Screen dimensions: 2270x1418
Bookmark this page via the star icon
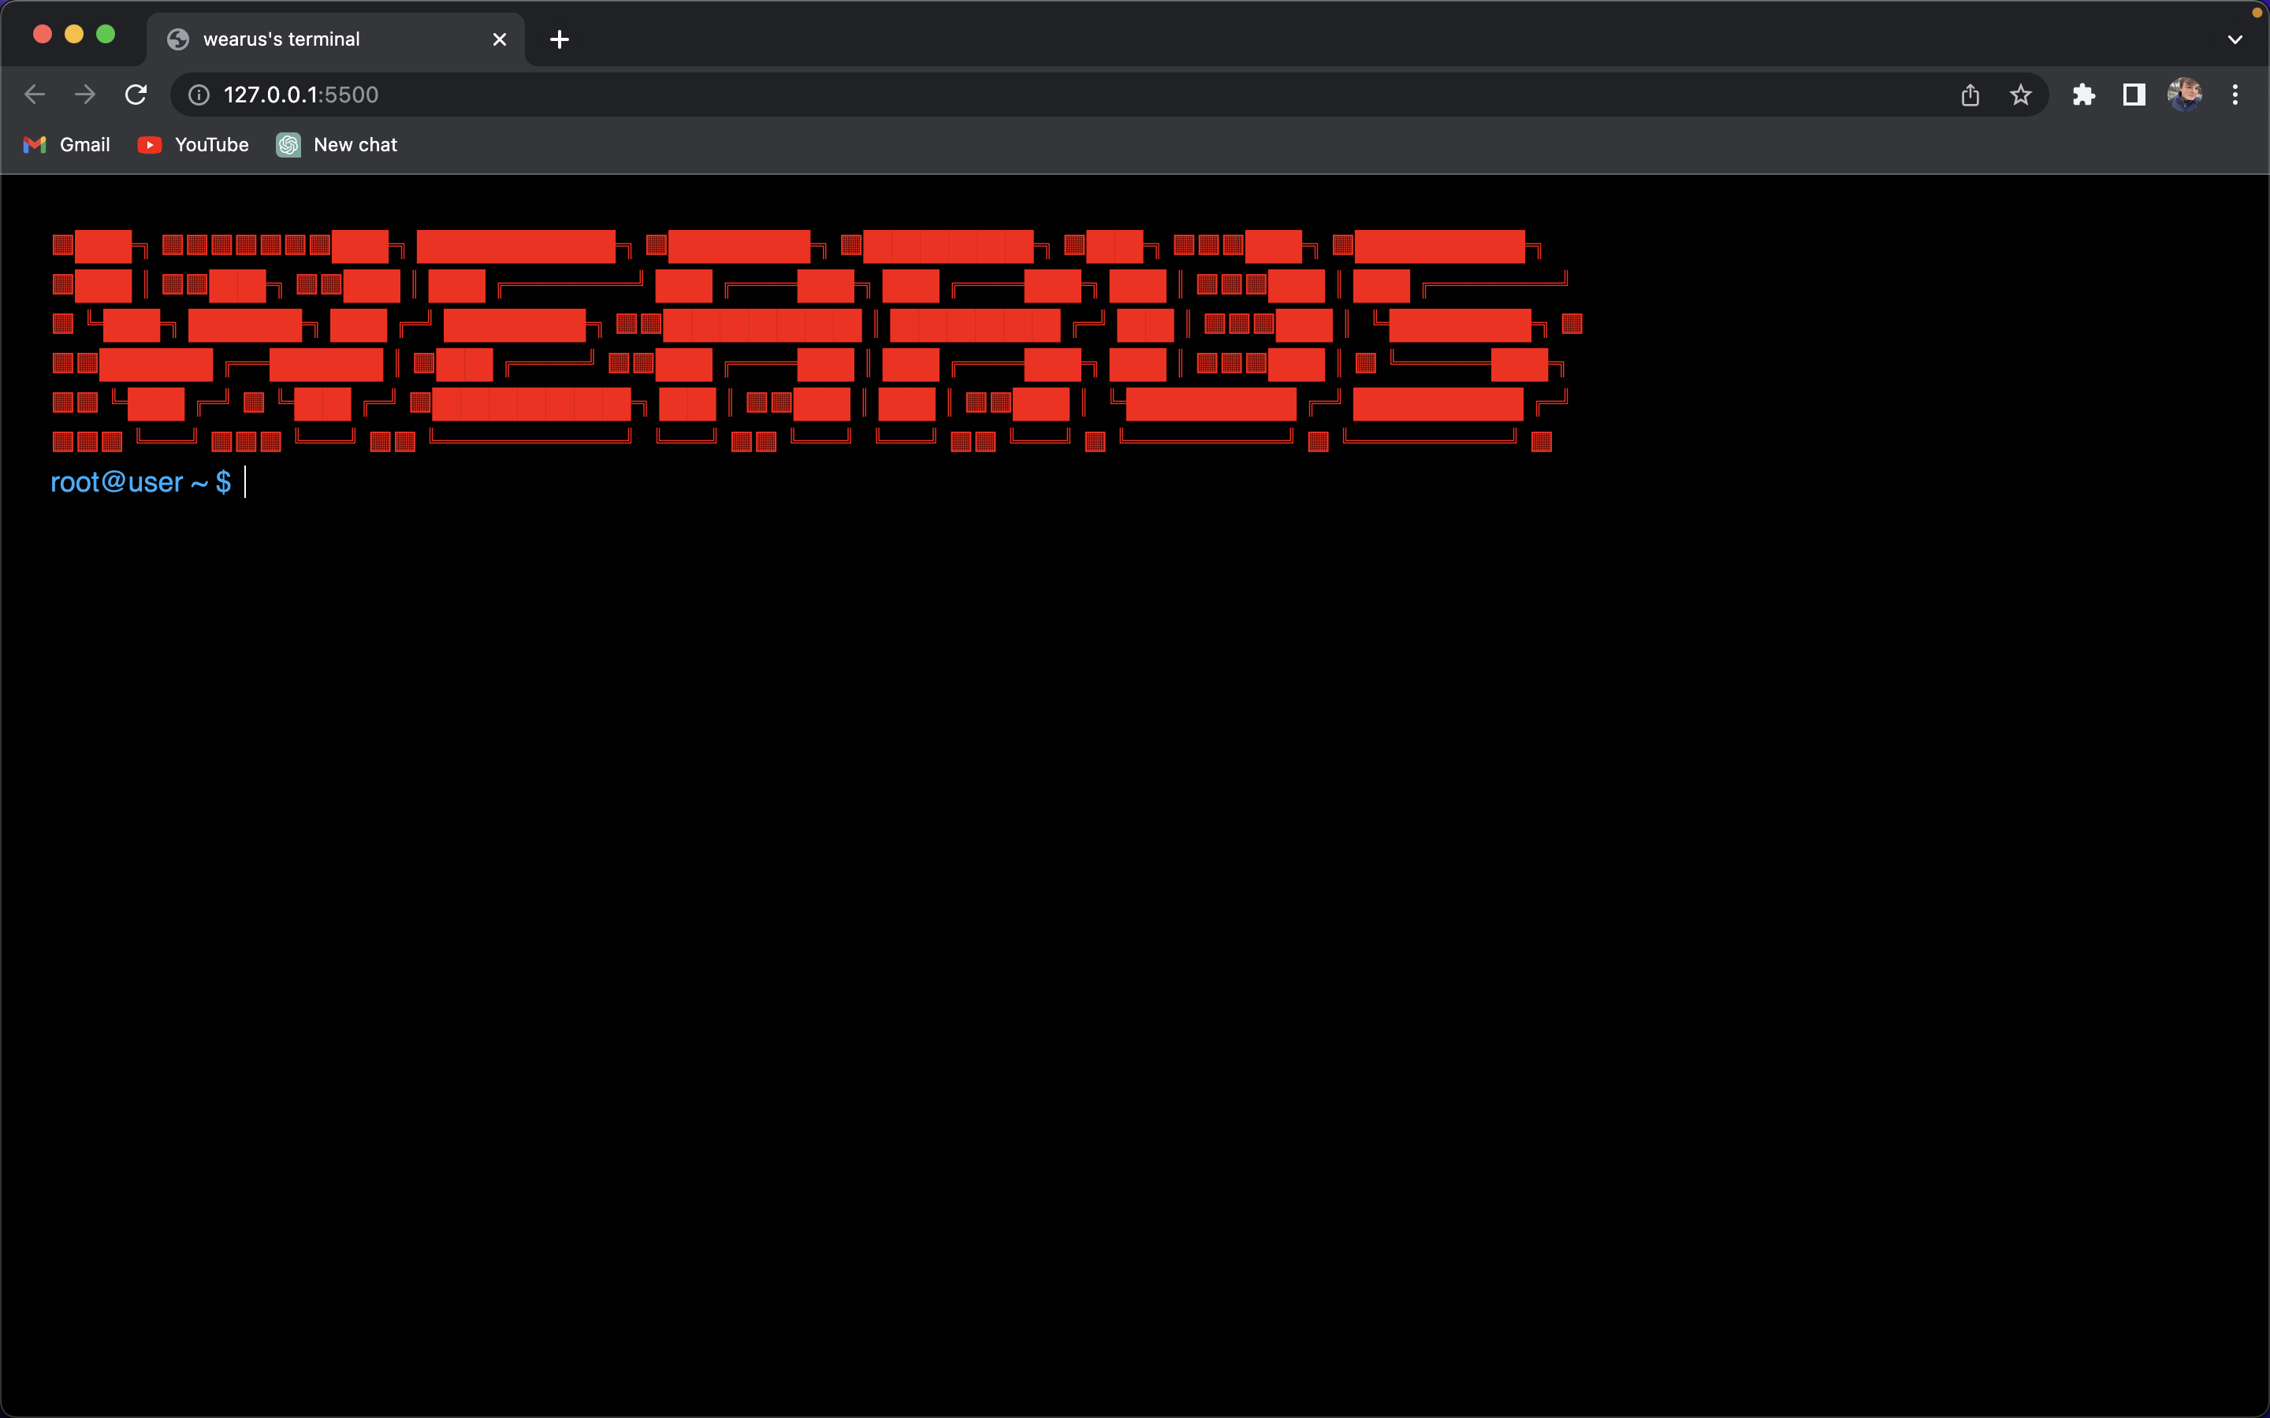click(2019, 94)
